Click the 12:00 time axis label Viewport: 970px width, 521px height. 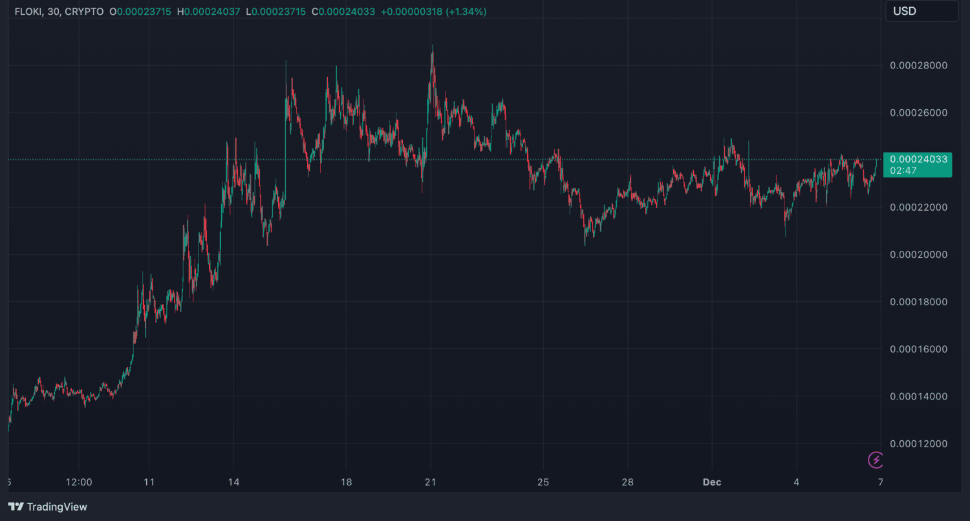79,482
